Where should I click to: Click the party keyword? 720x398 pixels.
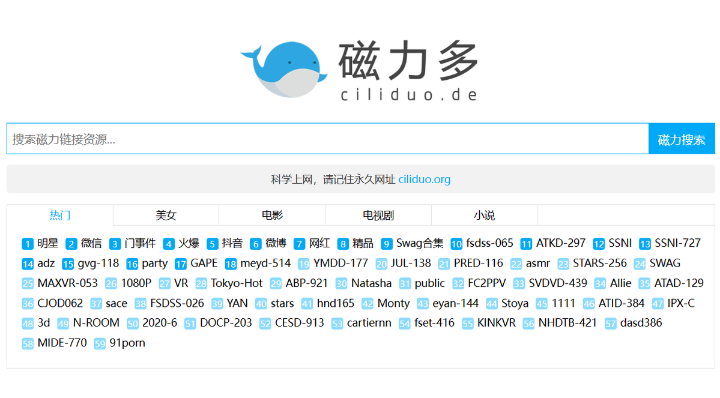[155, 264]
